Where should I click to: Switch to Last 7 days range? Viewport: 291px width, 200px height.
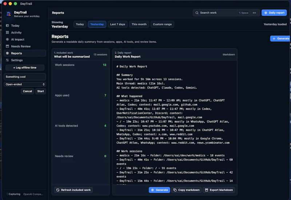pos(117,24)
